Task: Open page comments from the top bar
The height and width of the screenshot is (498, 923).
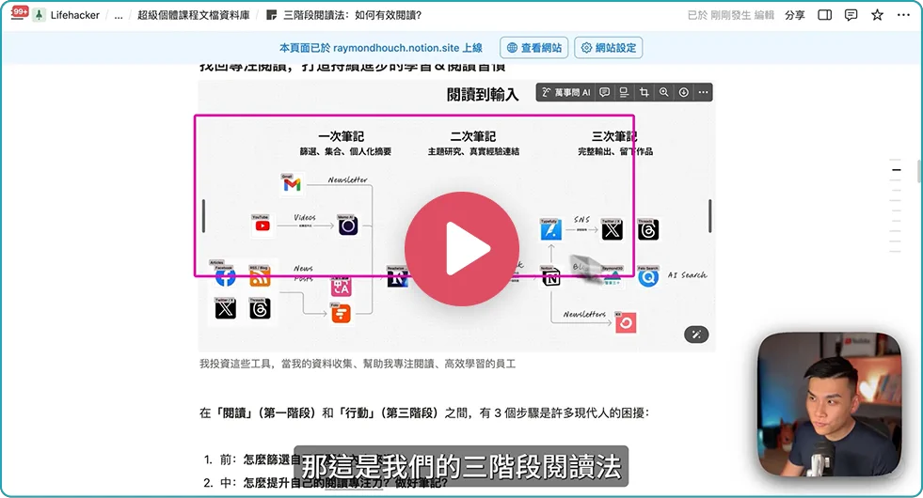Action: pos(851,15)
